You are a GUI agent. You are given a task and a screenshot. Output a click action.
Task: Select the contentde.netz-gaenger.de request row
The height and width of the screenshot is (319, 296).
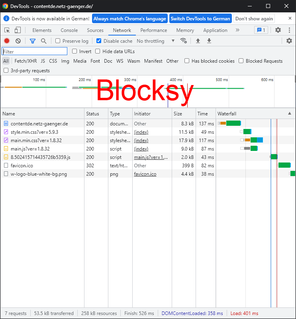pyautogui.click(x=148, y=123)
